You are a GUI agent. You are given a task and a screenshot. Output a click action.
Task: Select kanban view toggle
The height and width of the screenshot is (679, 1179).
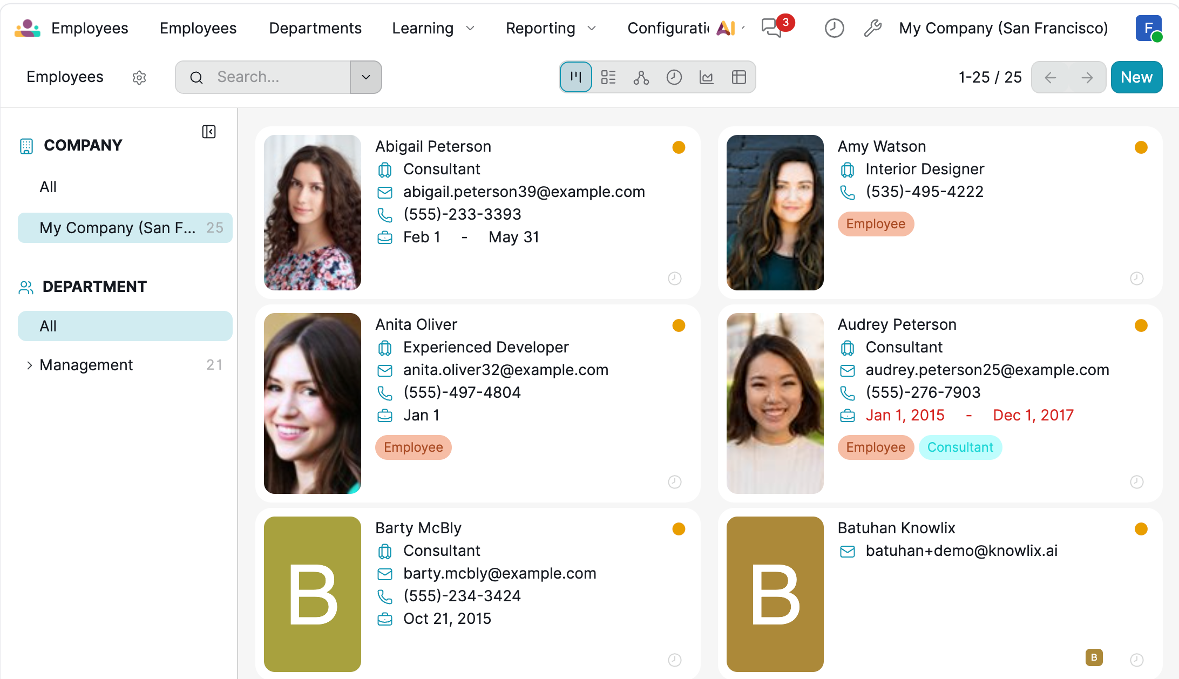[576, 77]
